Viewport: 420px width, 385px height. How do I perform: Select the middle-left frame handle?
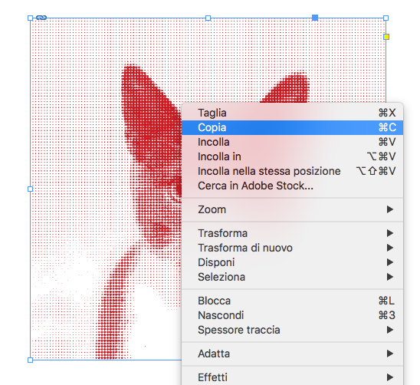point(30,189)
